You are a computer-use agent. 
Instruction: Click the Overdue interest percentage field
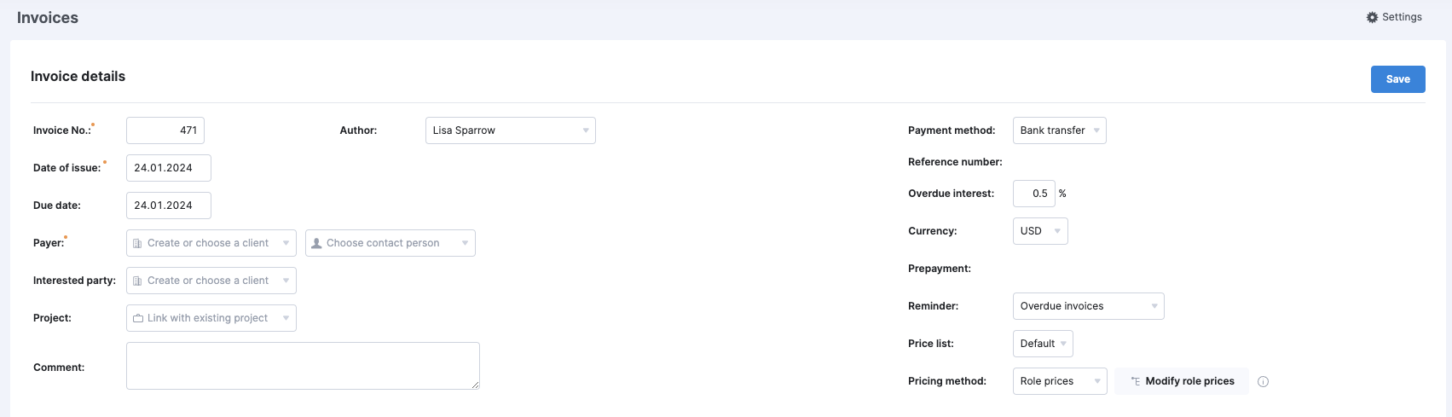pos(1034,194)
